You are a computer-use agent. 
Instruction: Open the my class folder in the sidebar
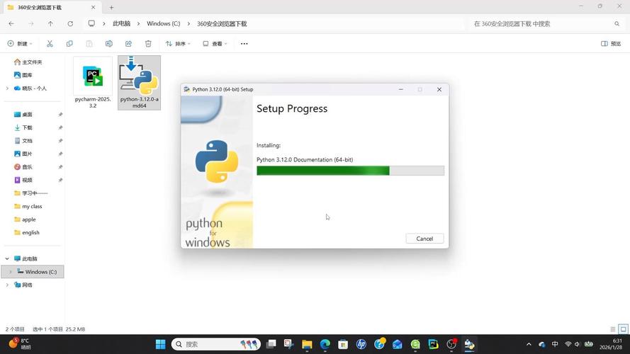pos(28,206)
